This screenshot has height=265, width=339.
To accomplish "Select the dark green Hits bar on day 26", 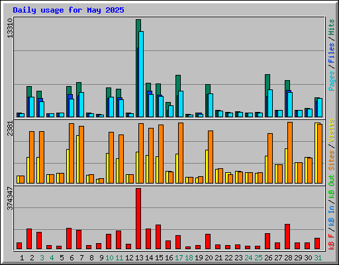I will 267,81.
